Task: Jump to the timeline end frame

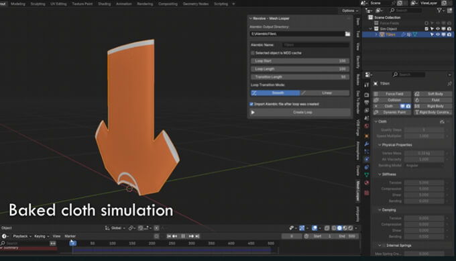Action: 197,236
